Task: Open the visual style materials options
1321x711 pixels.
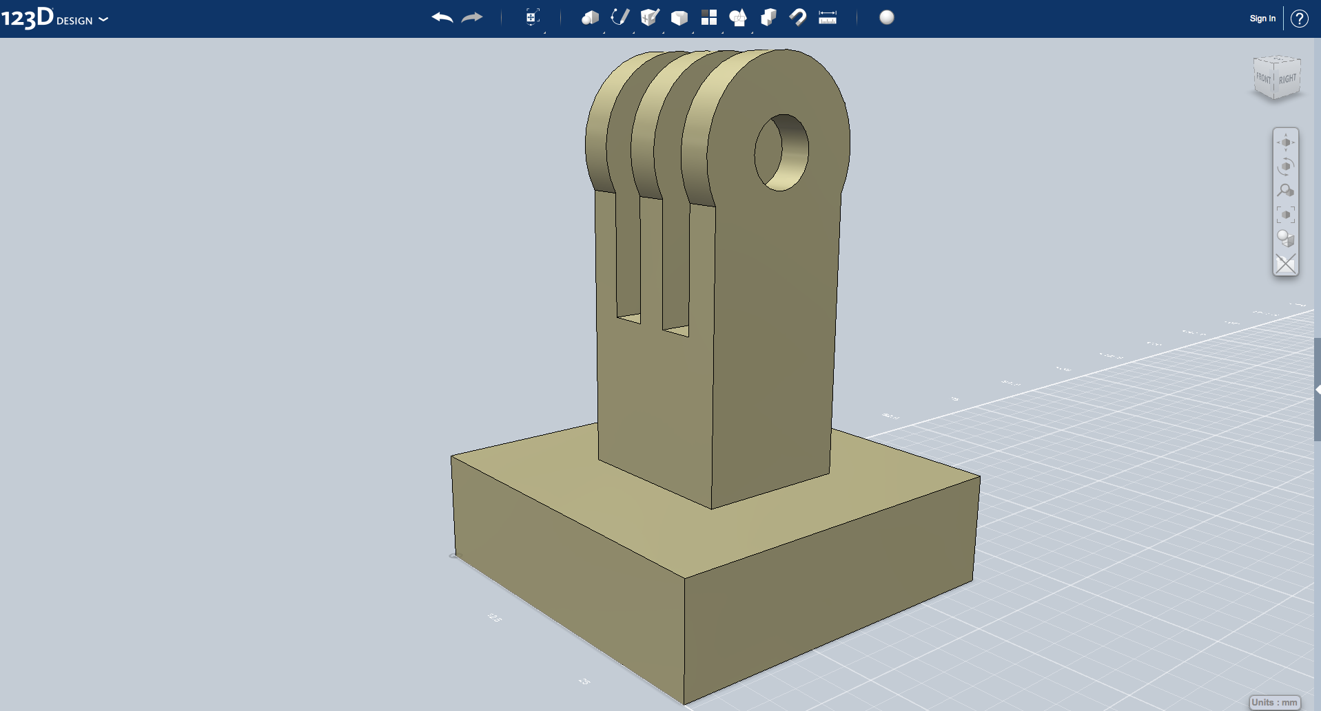Action: click(1286, 239)
